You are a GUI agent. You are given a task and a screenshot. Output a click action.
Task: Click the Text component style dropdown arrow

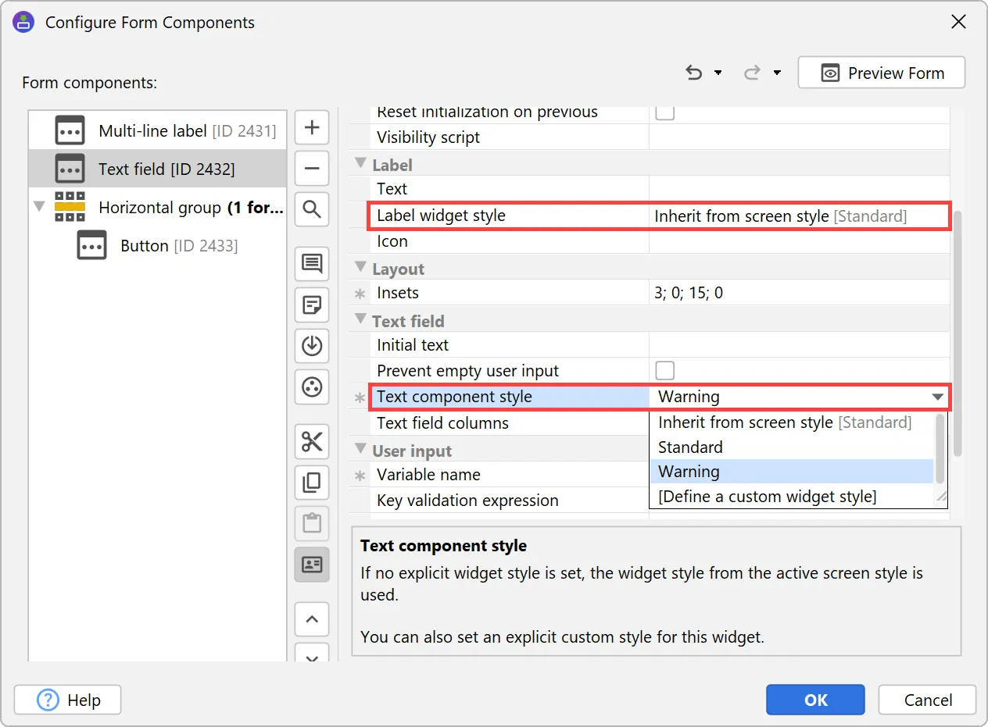(x=937, y=397)
